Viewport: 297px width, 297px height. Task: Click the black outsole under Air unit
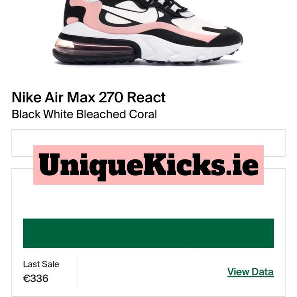click(x=95, y=58)
